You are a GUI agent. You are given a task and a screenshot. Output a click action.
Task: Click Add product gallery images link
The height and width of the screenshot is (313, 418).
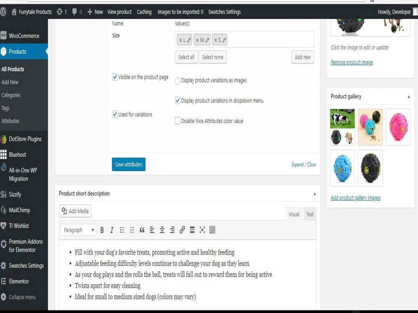356,198
